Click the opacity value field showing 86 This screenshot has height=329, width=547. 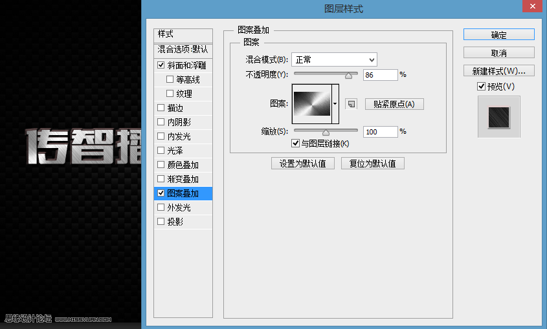tap(380, 75)
